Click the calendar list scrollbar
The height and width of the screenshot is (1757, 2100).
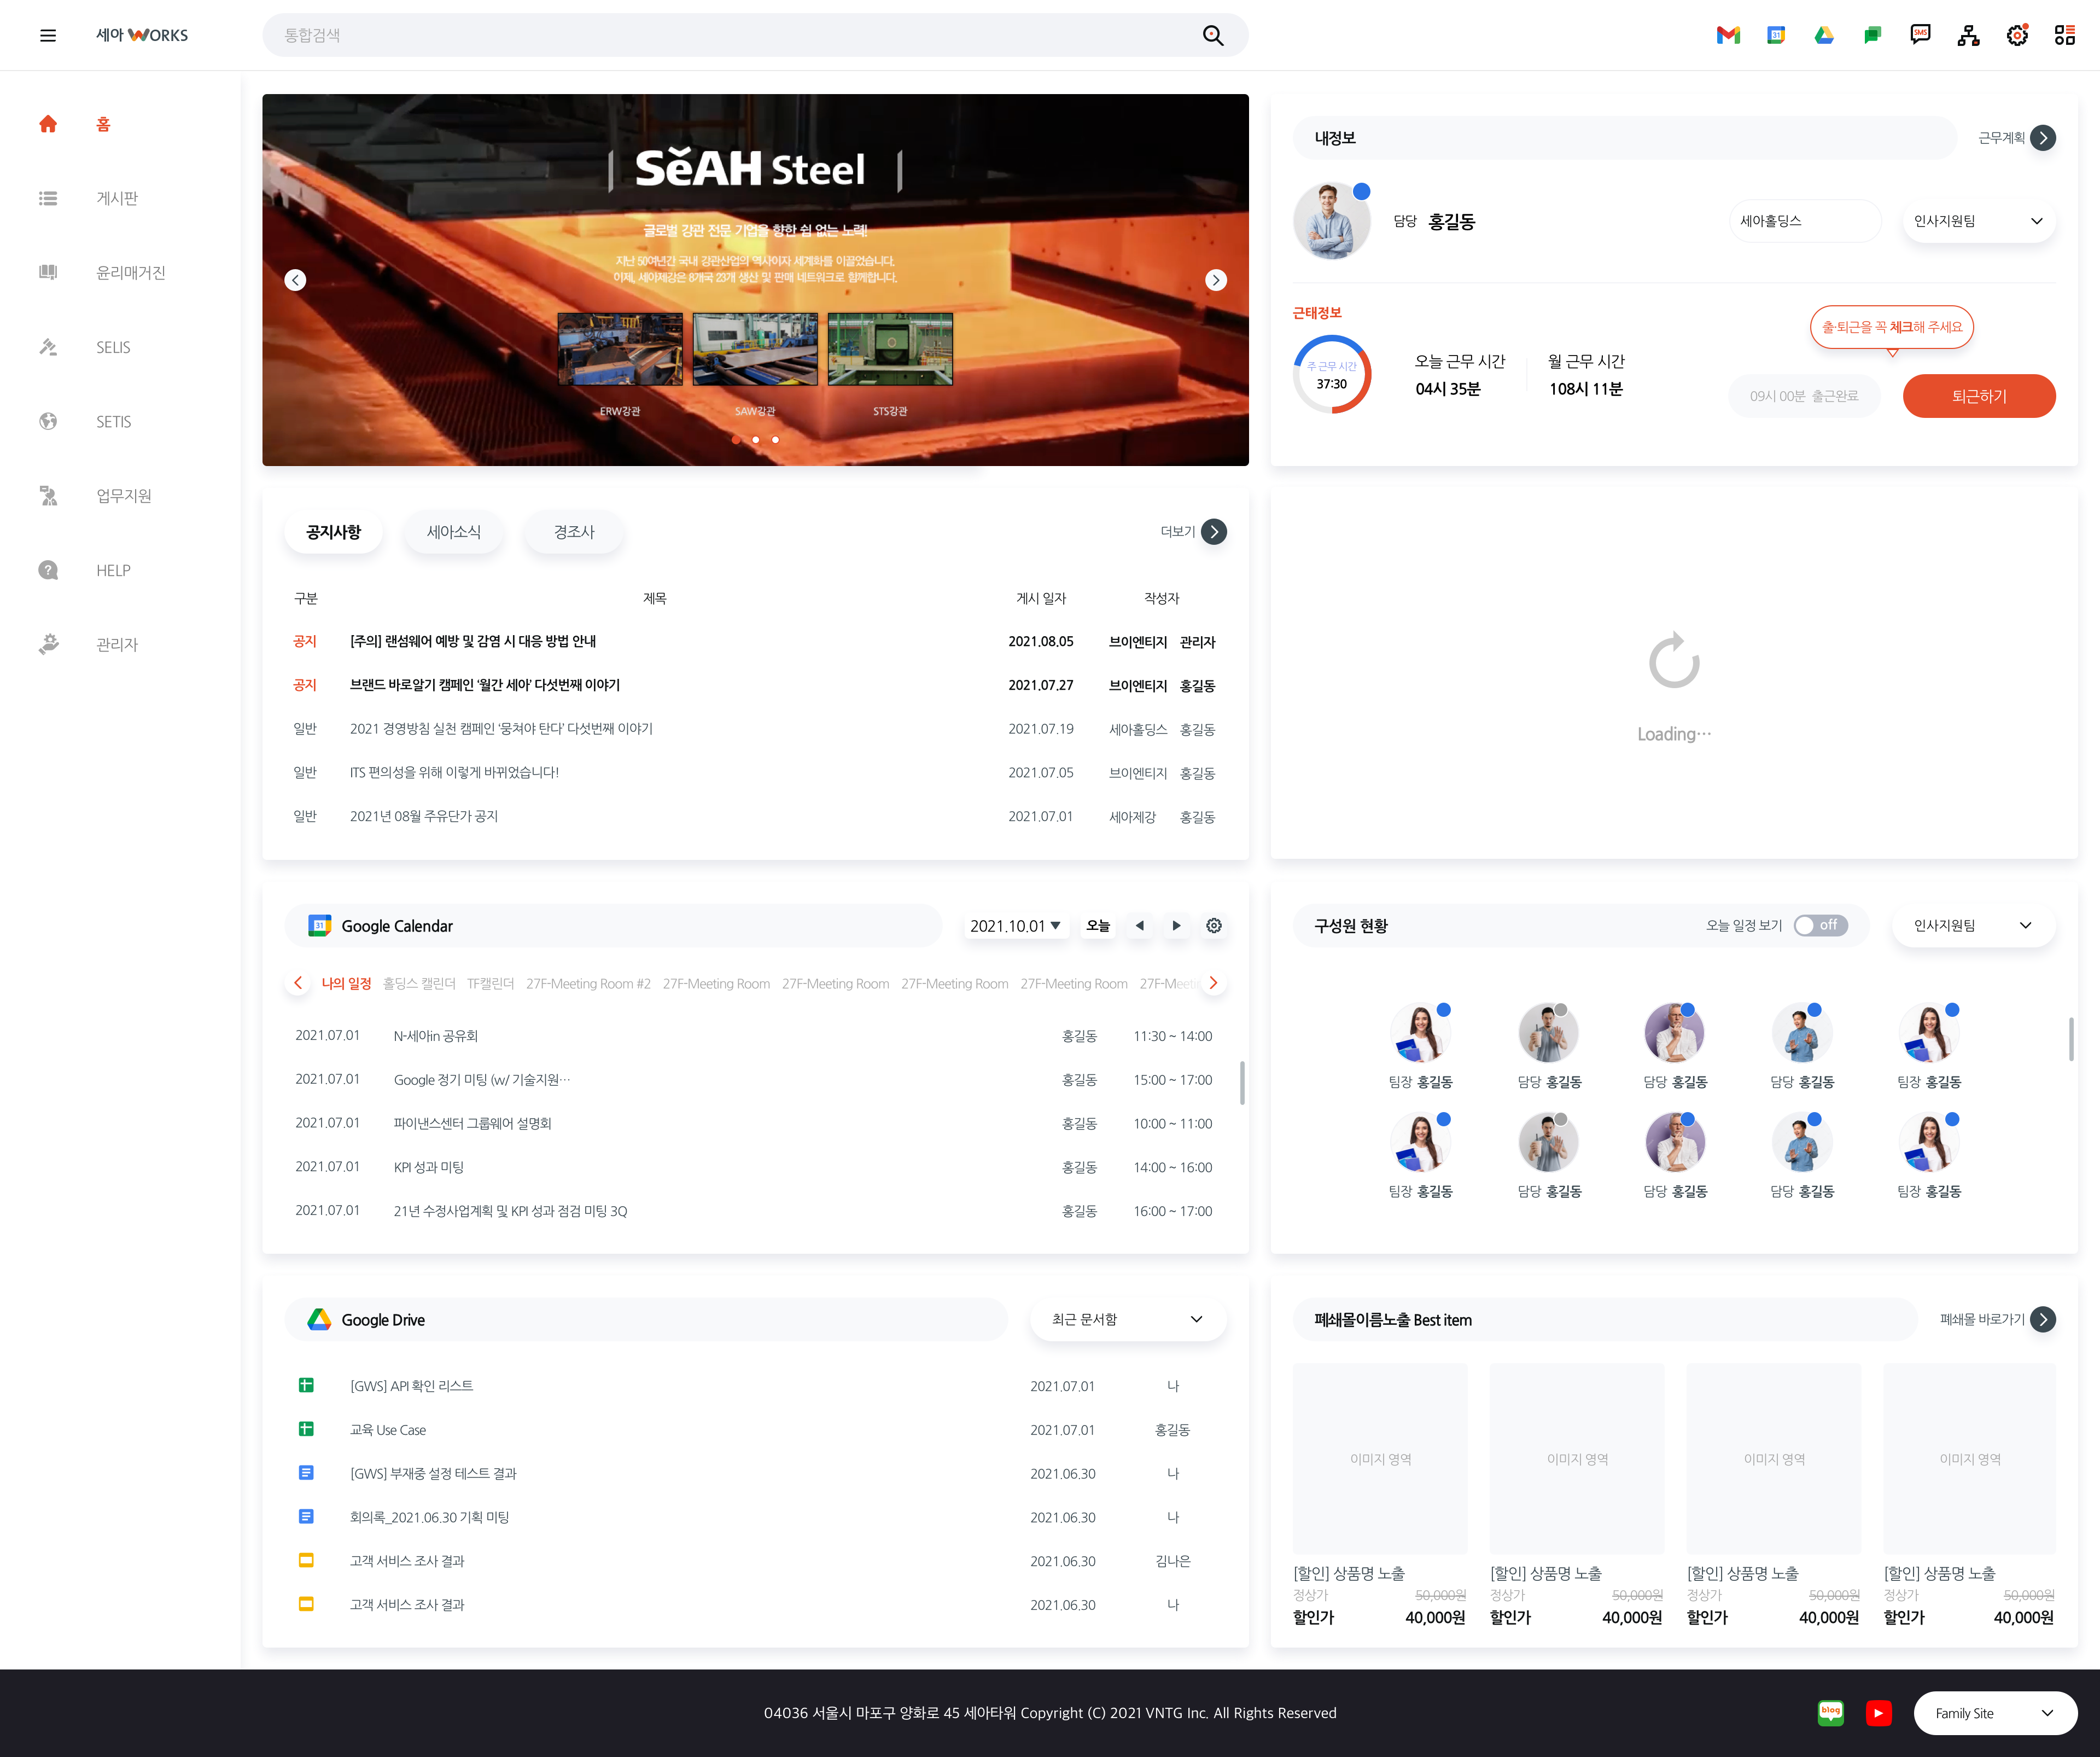coord(1242,1083)
